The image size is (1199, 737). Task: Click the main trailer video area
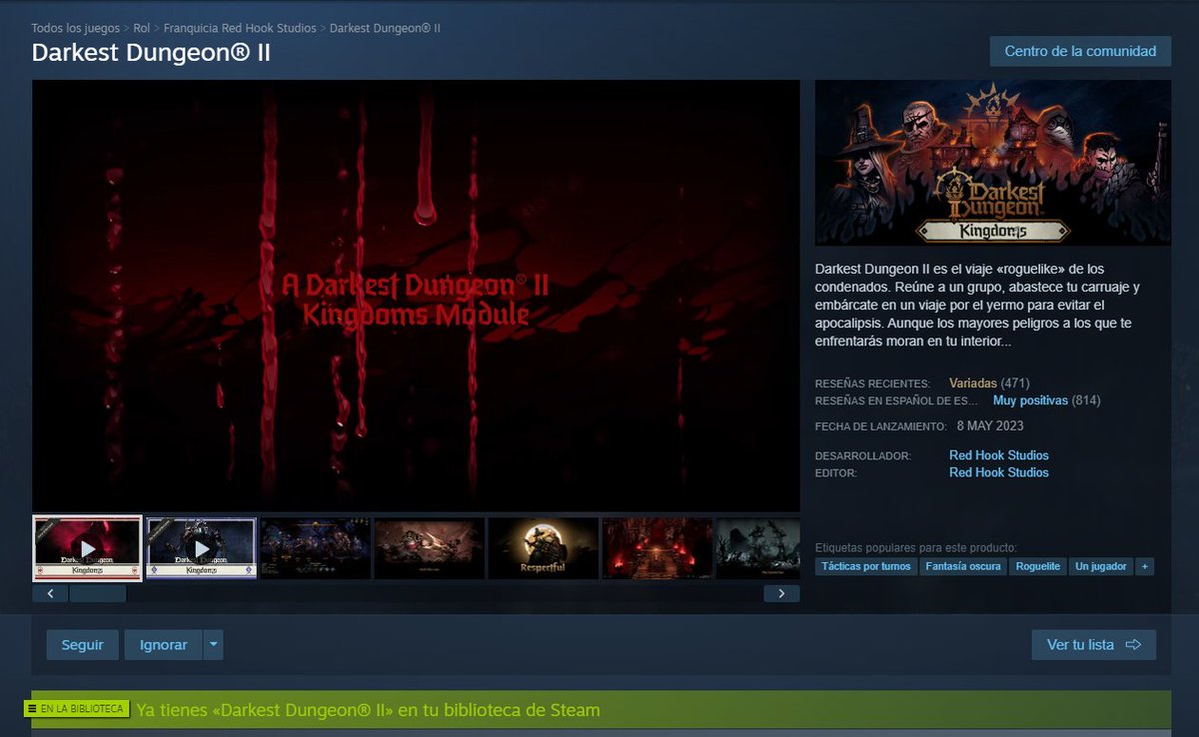click(x=416, y=296)
